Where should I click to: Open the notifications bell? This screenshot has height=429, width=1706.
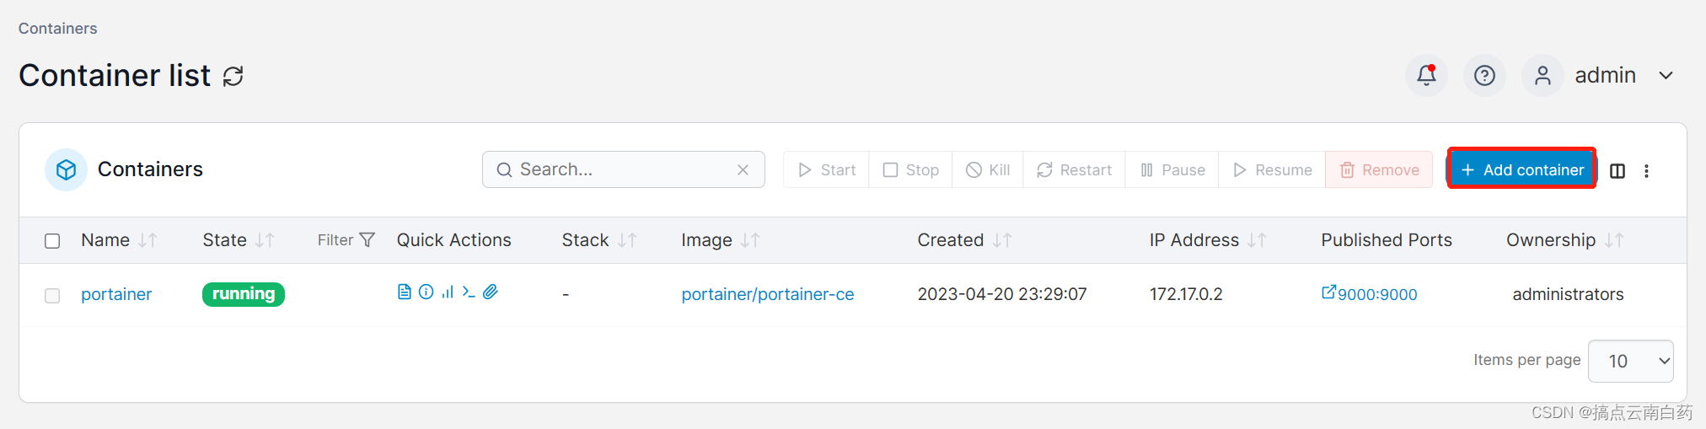1426,76
